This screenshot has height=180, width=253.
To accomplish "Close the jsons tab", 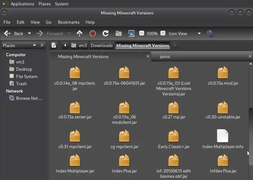I will tap(250, 56).
